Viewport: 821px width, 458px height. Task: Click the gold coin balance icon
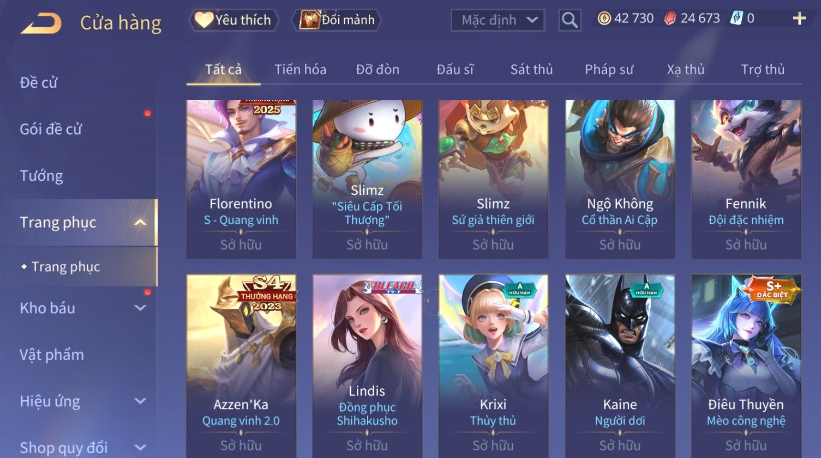(604, 19)
